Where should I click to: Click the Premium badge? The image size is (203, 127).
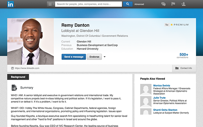(x=180, y=25)
